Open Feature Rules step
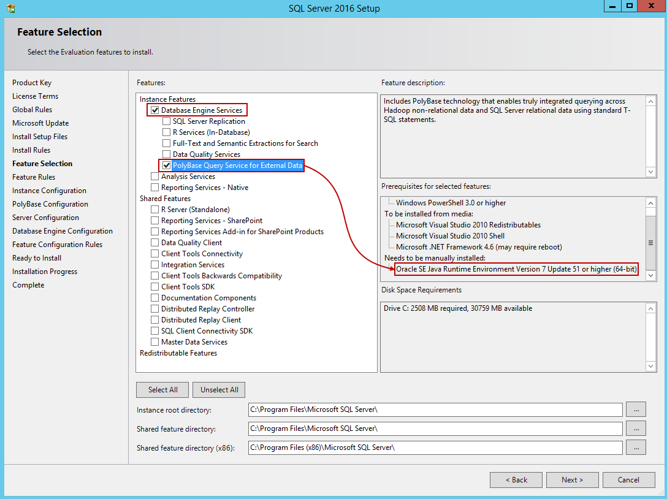This screenshot has height=499, width=667. [34, 177]
